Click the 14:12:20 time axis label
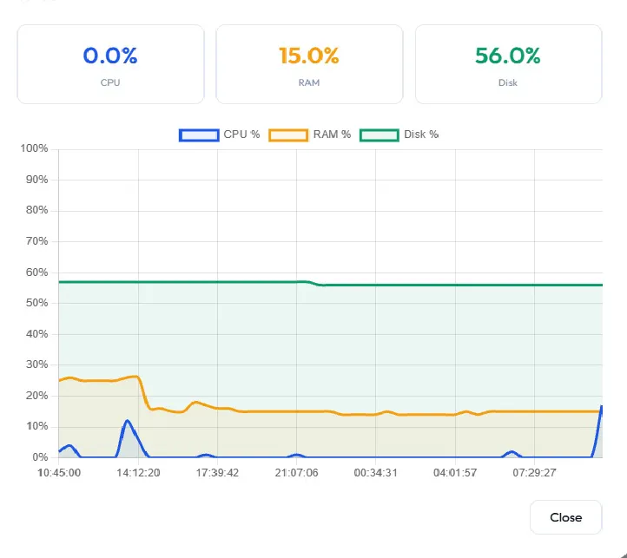627x558 pixels. click(x=138, y=473)
